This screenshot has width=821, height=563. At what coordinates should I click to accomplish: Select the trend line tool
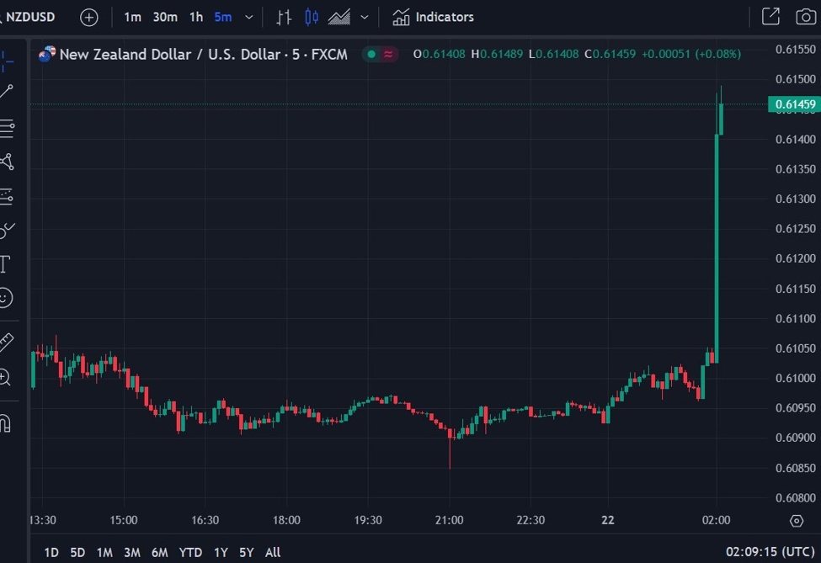[8, 90]
